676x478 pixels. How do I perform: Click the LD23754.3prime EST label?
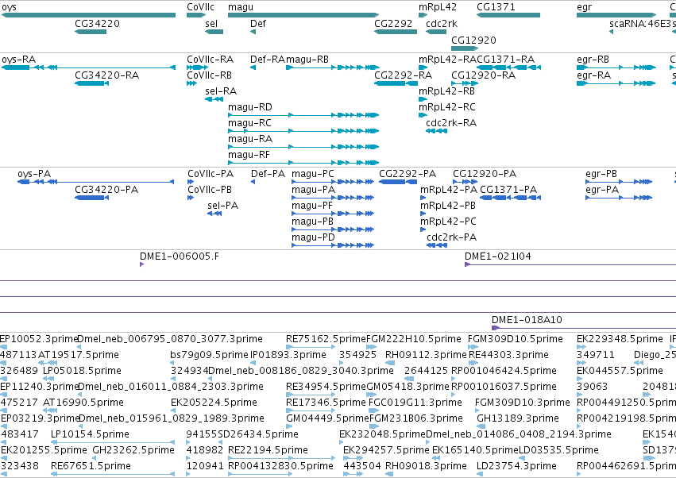click(516, 466)
